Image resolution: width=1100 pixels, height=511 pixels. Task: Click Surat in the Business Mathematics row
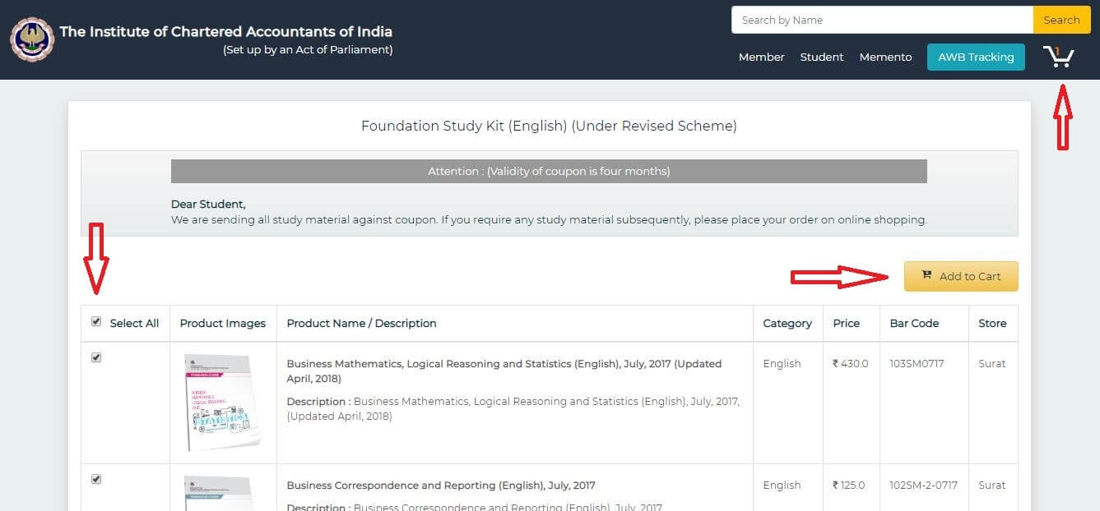(992, 363)
